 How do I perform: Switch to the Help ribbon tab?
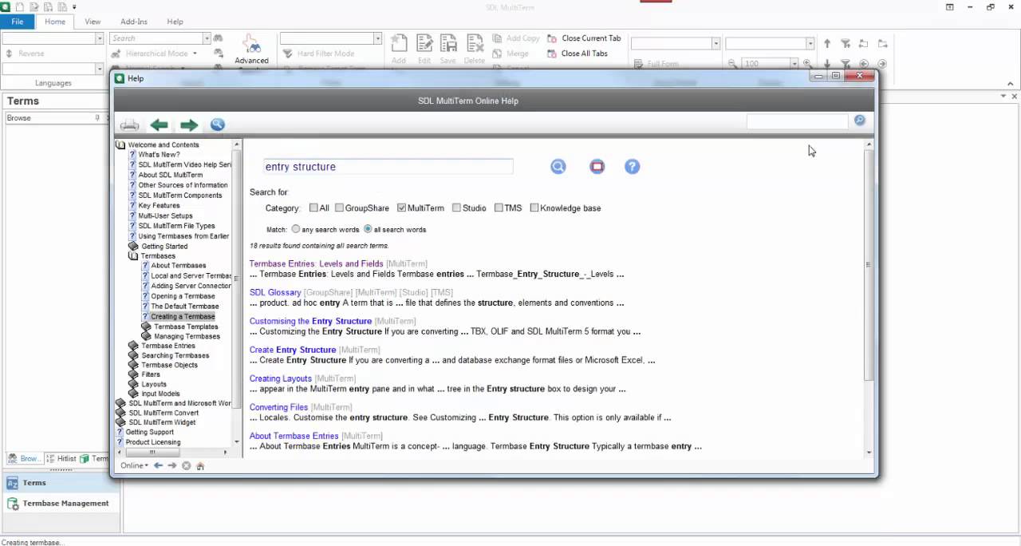click(175, 22)
